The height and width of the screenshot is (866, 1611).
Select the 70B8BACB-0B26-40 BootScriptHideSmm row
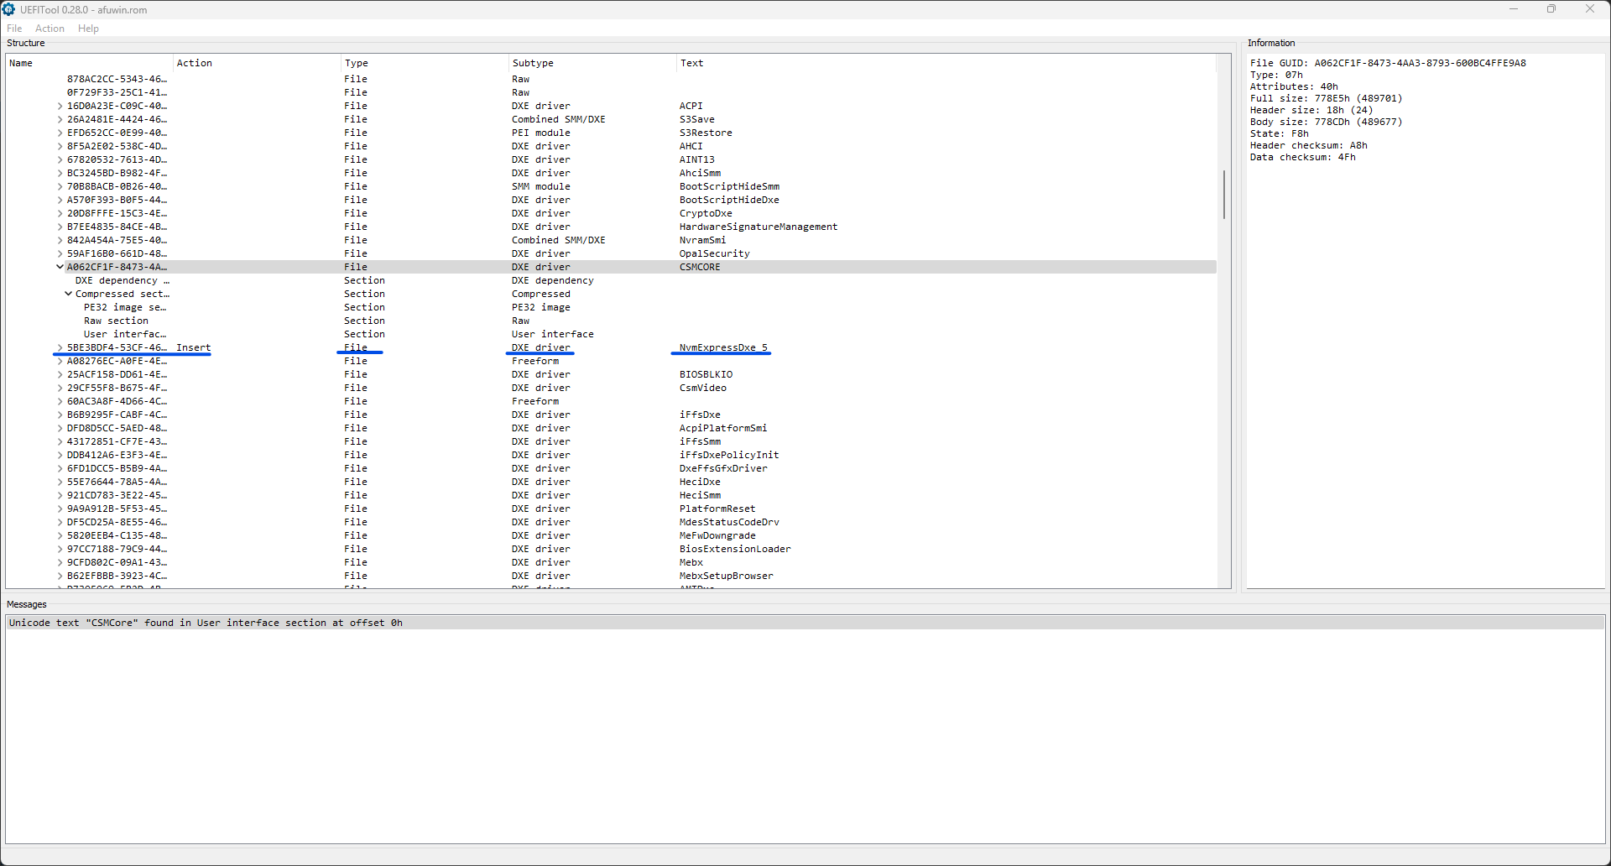[x=611, y=186]
